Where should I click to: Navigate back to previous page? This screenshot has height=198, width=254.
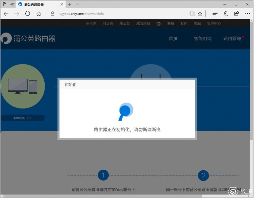tap(6, 13)
